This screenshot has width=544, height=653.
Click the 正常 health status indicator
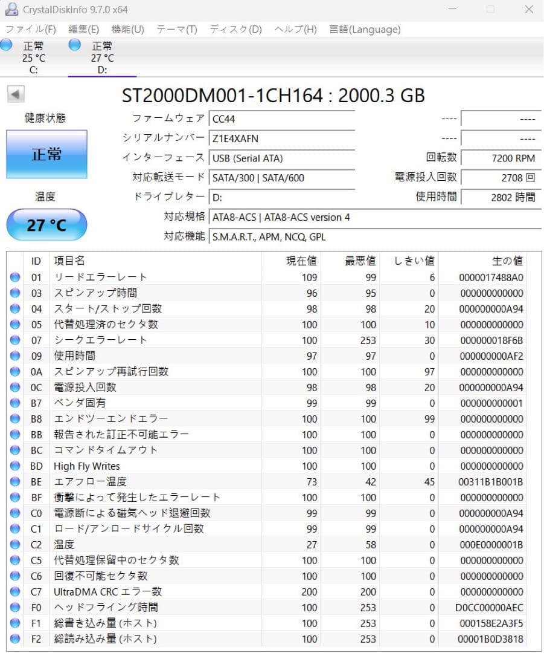[x=46, y=155]
